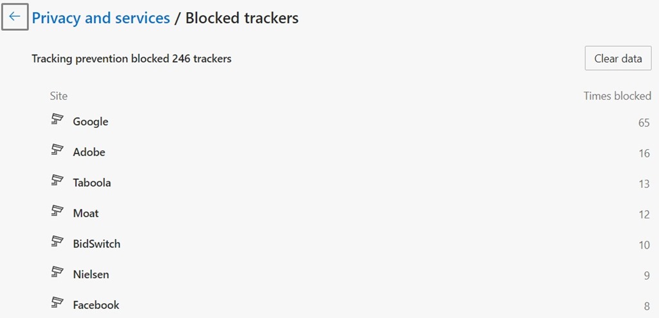
Task: Open the Privacy and services breadcrumb link
Action: pyautogui.click(x=101, y=18)
